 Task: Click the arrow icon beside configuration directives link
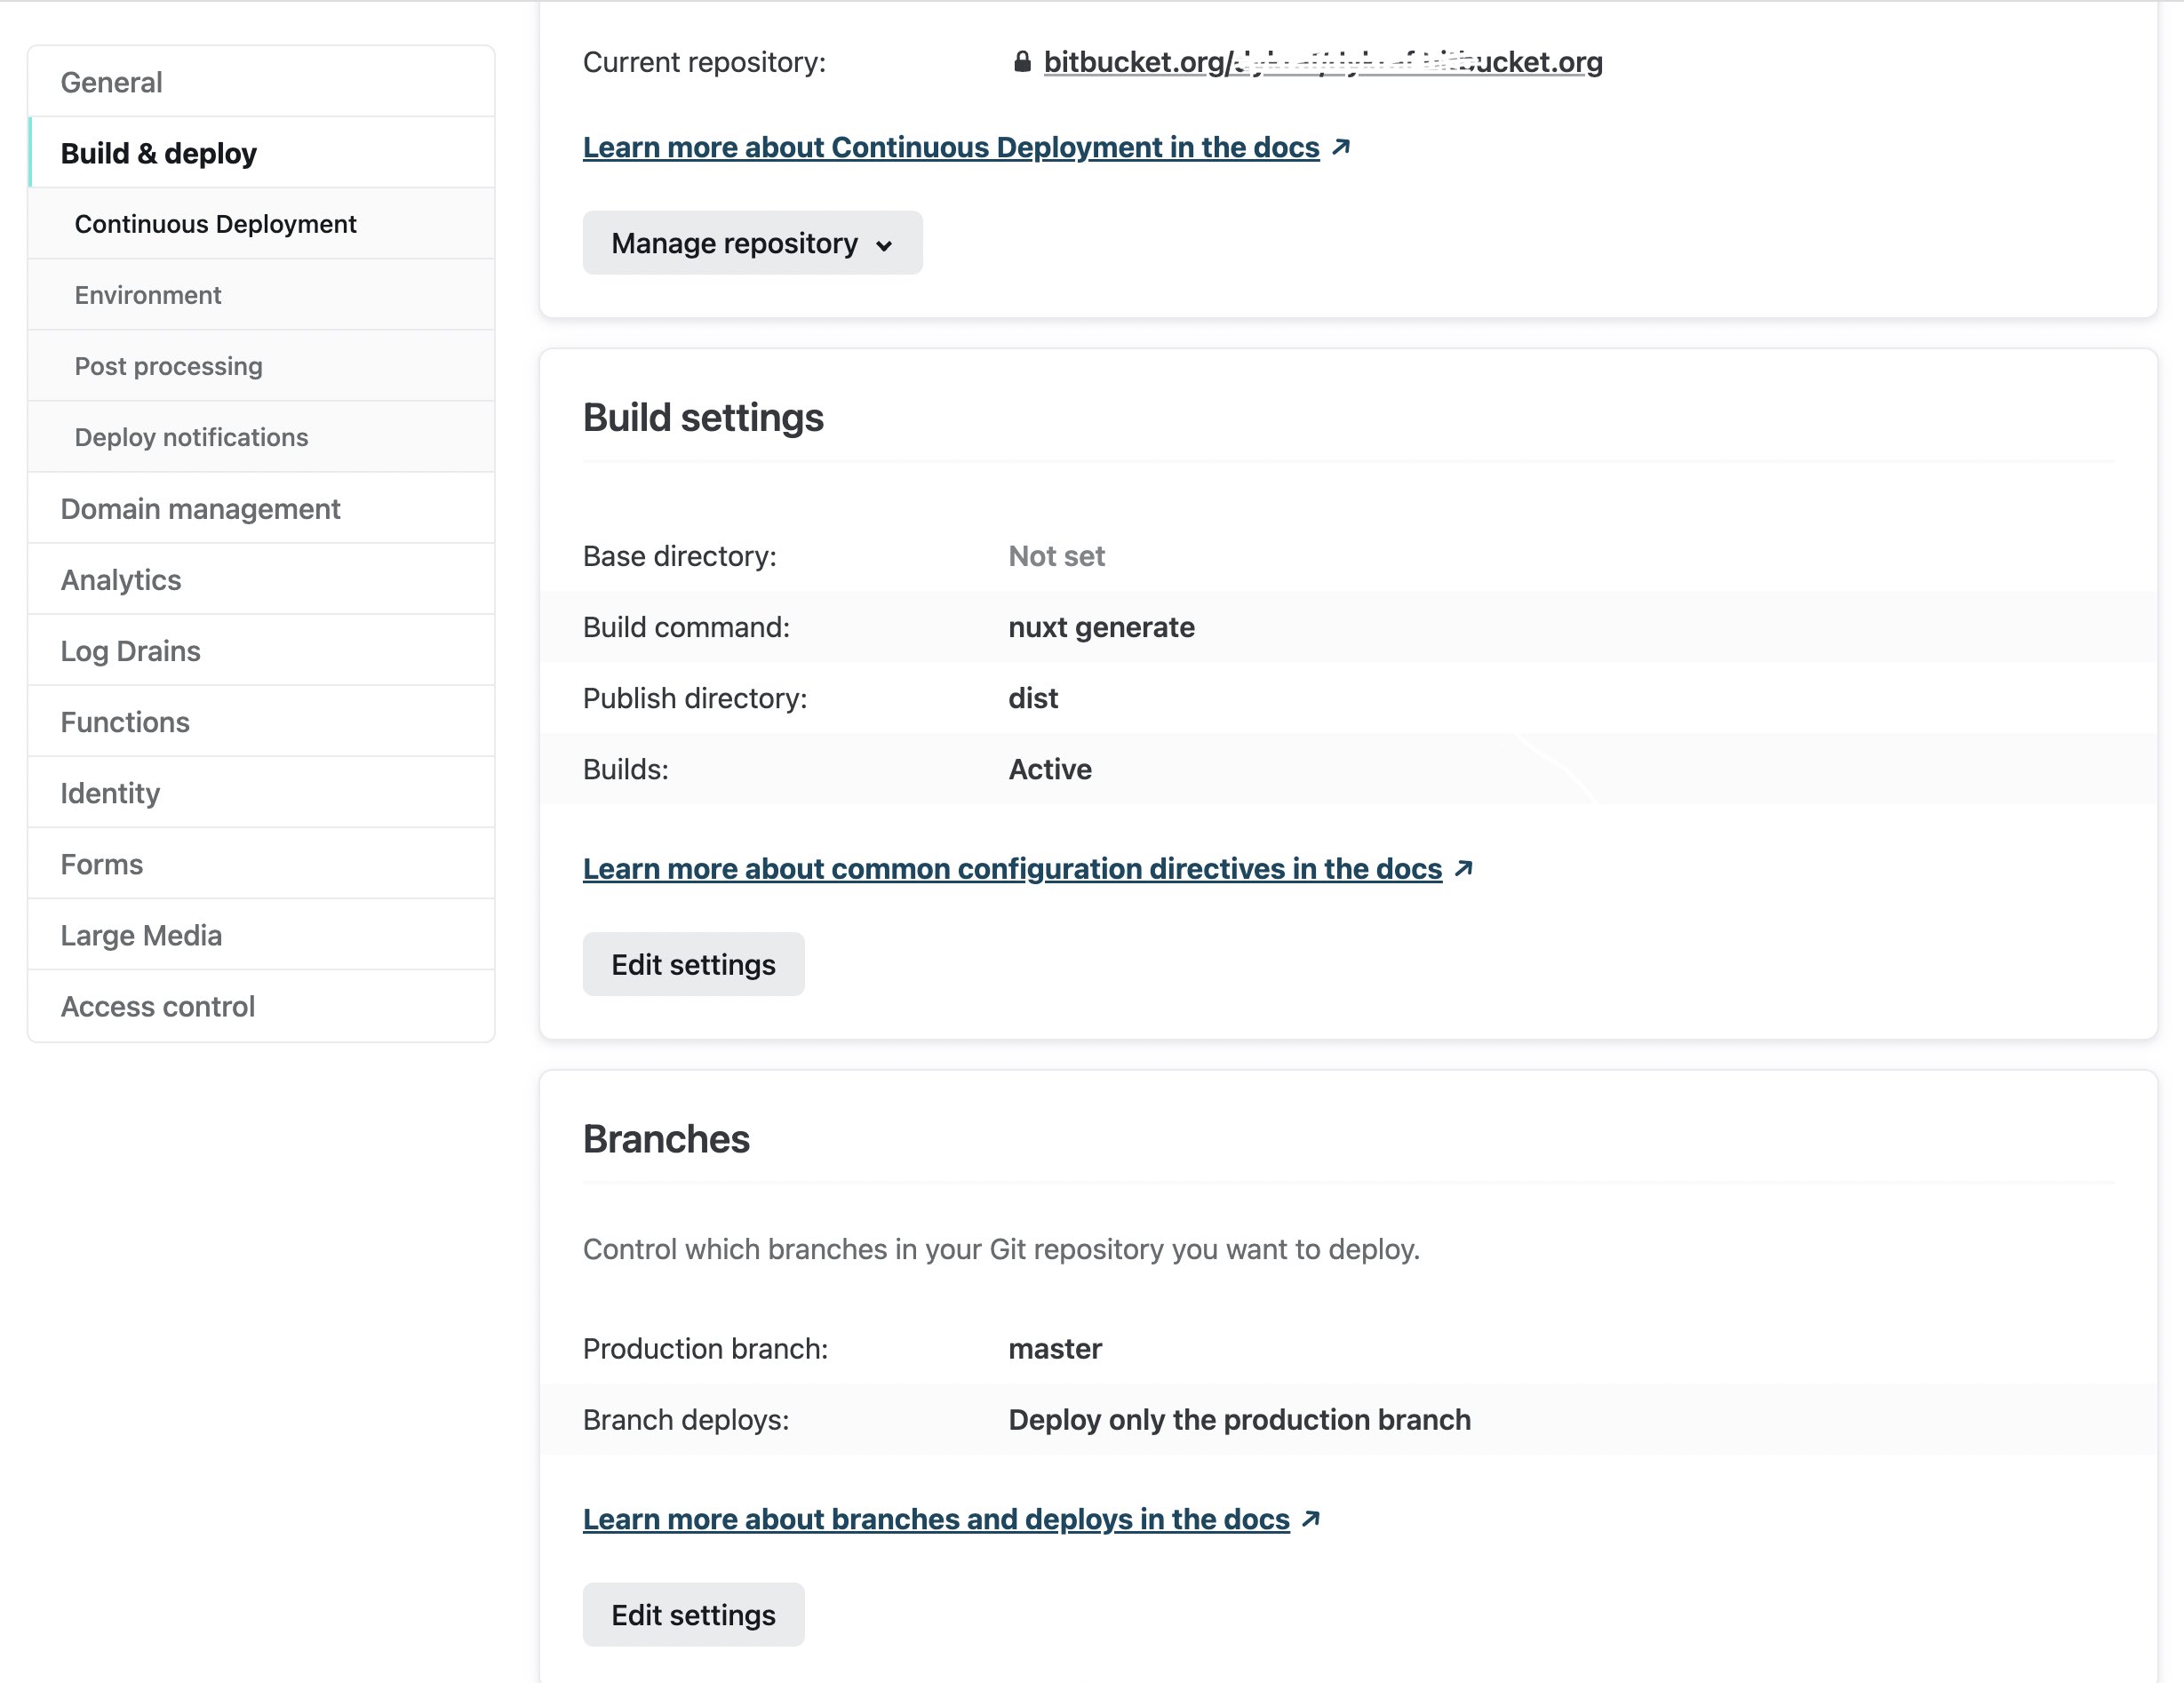pos(1465,868)
